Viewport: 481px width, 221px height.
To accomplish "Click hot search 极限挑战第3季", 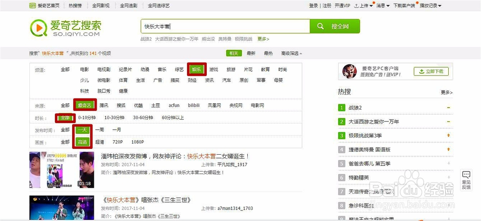I will pyautogui.click(x=365, y=135).
